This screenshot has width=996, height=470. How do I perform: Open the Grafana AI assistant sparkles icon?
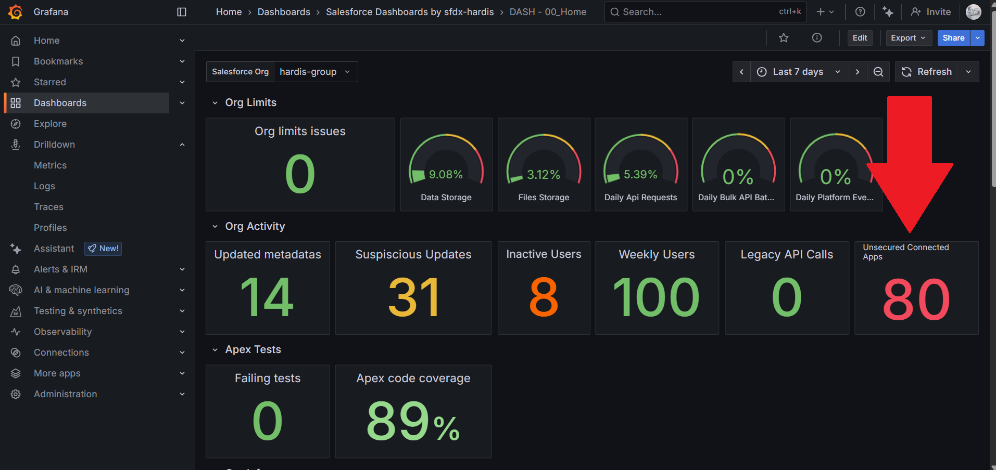[x=888, y=11]
